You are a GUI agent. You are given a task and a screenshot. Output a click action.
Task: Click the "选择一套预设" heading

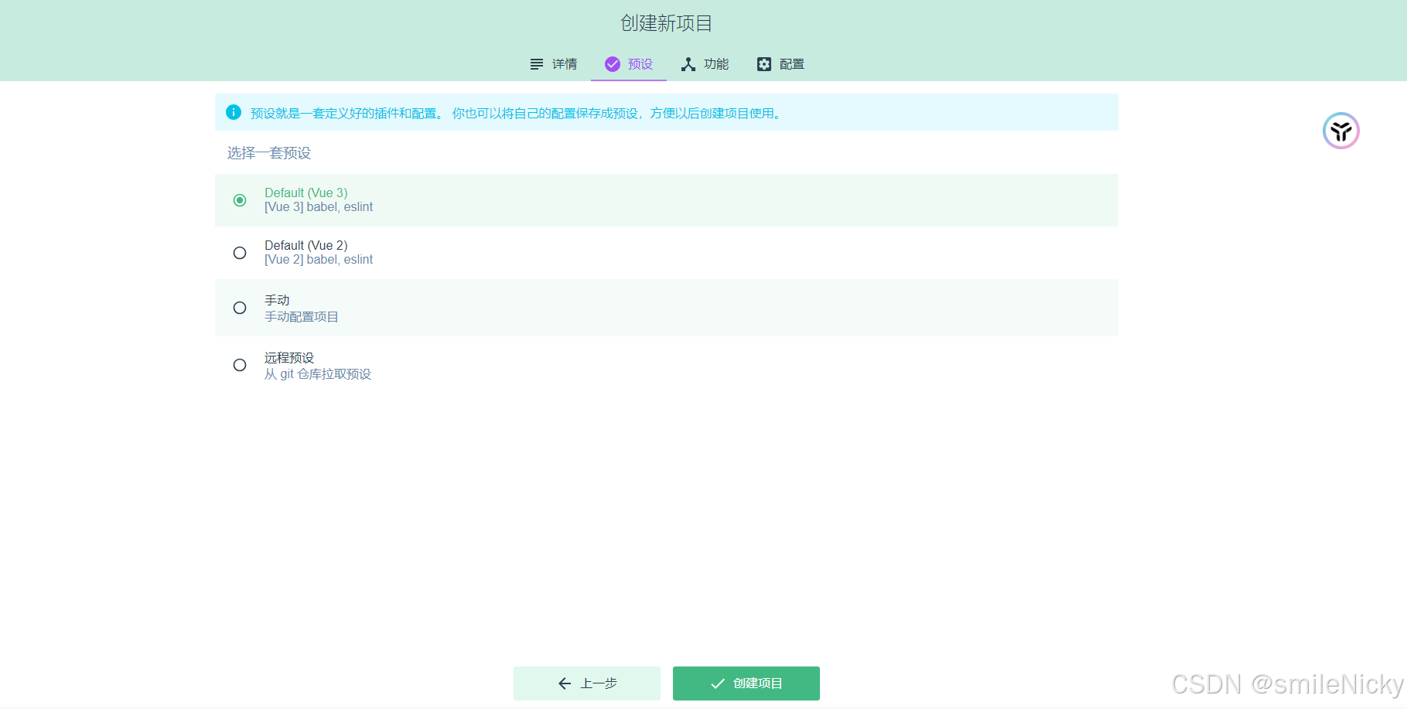tap(269, 153)
